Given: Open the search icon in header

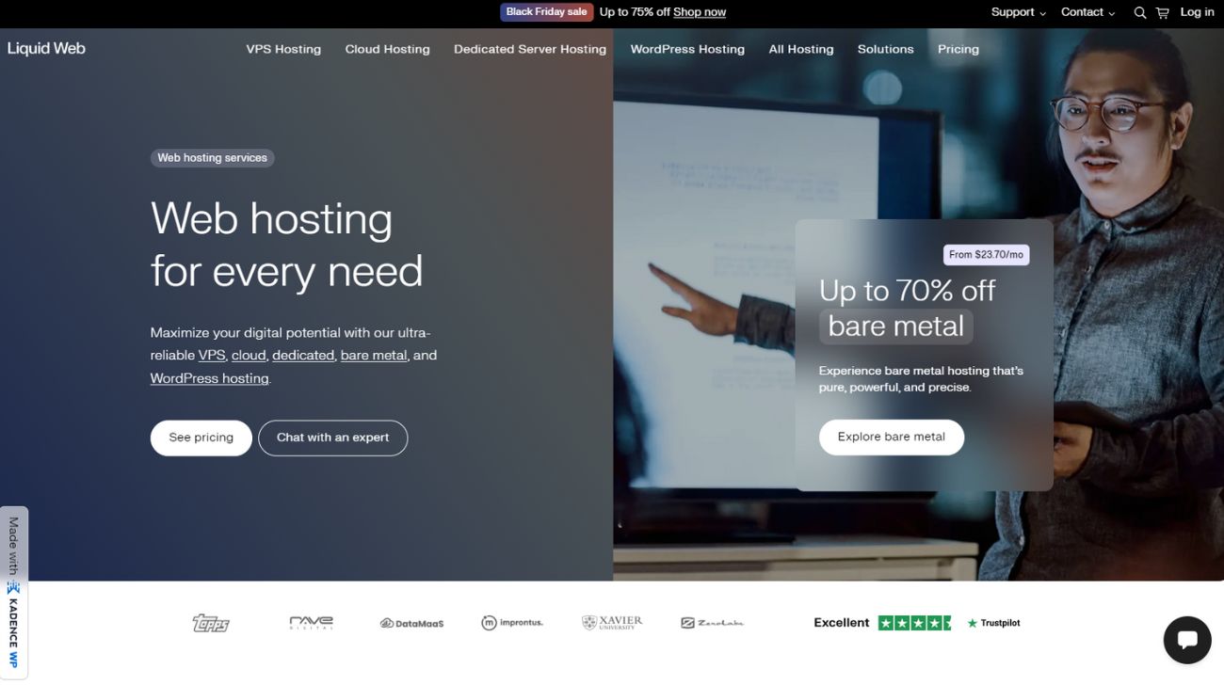Looking at the screenshot, I should click(1140, 12).
